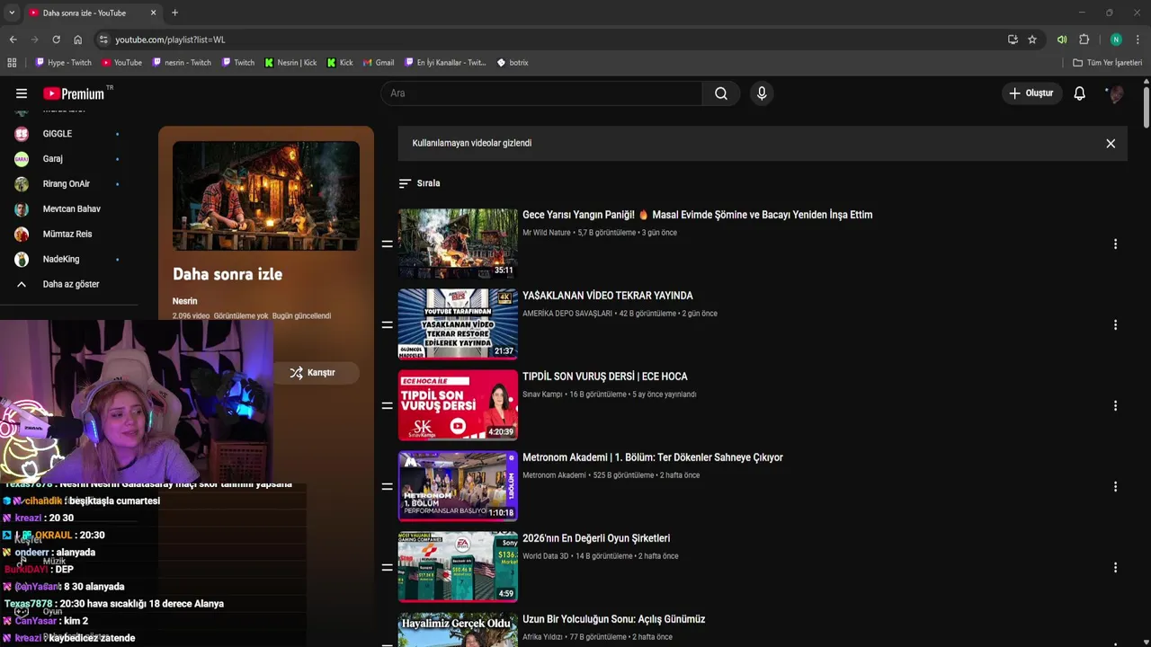Open options menu for TIPDİL SON VURUŞ DERSİ
This screenshot has height=647, width=1151.
[x=1115, y=406]
